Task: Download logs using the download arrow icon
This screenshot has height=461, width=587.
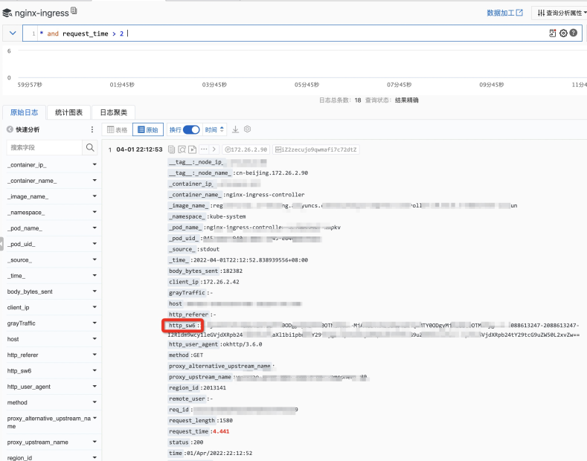Action: [235, 129]
